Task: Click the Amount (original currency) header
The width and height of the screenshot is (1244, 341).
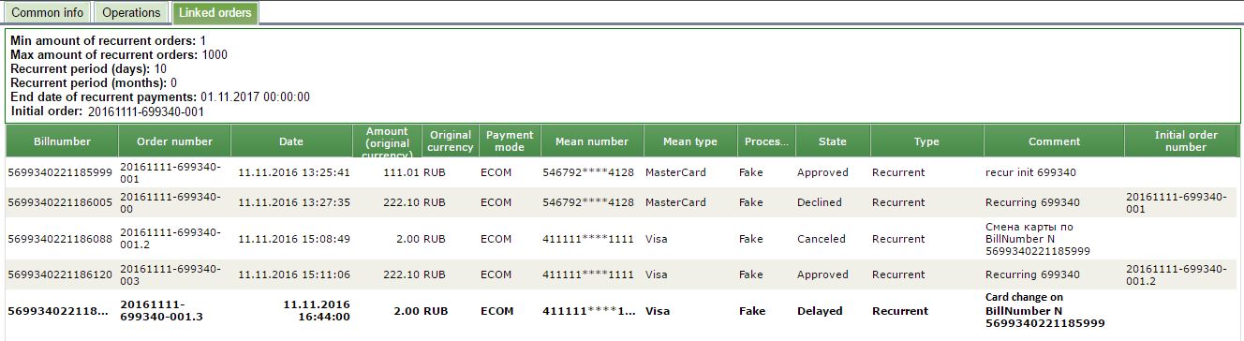Action: pyautogui.click(x=387, y=141)
